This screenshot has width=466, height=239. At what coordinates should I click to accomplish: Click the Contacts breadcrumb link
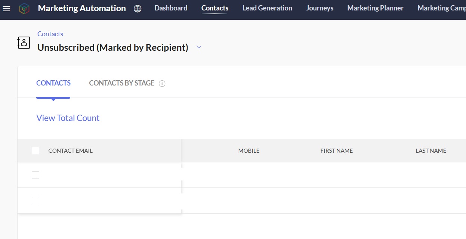50,34
